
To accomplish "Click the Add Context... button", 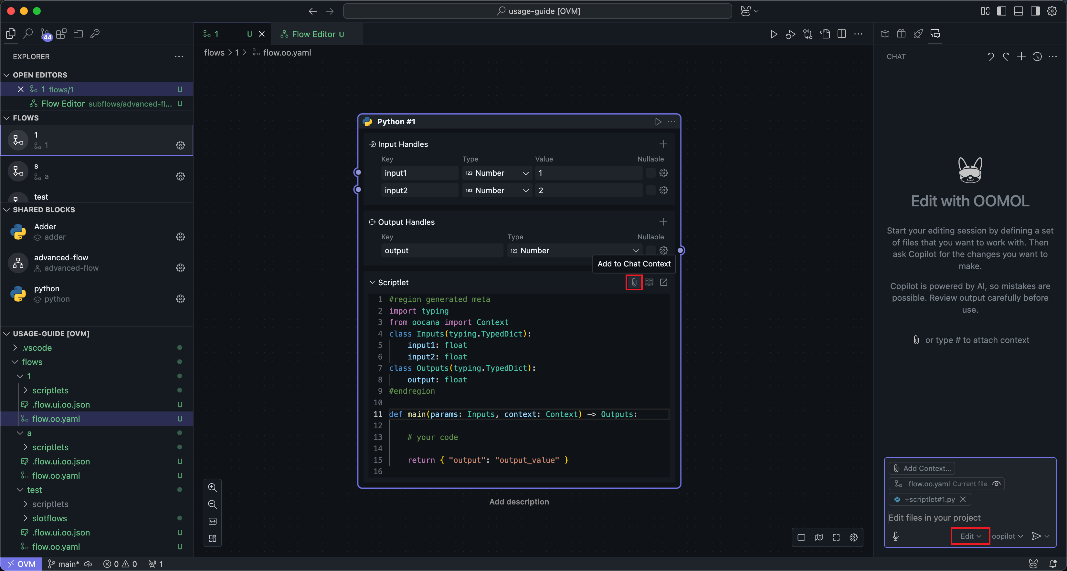I will [922, 468].
